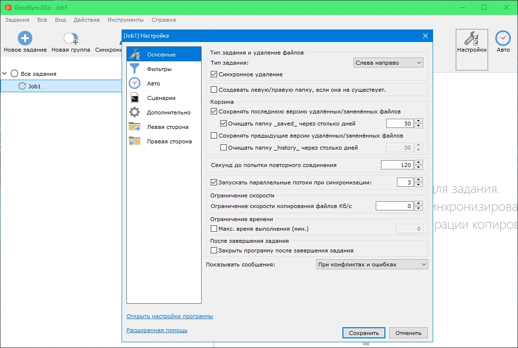Screen dimensions: 518x348
Task: Enable Макс. время выполнения checkbox
Action: 214,229
